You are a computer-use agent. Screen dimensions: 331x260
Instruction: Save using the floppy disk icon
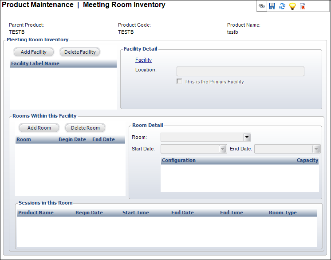click(272, 6)
